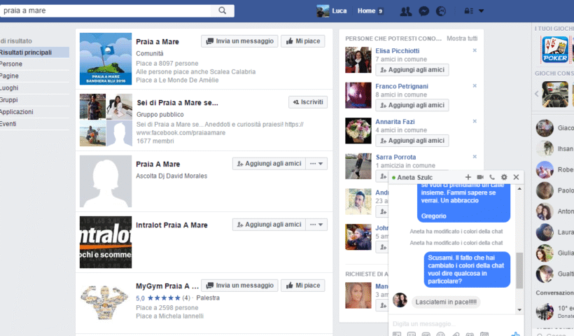Join Sei di Praia a Mare group

[x=307, y=102]
